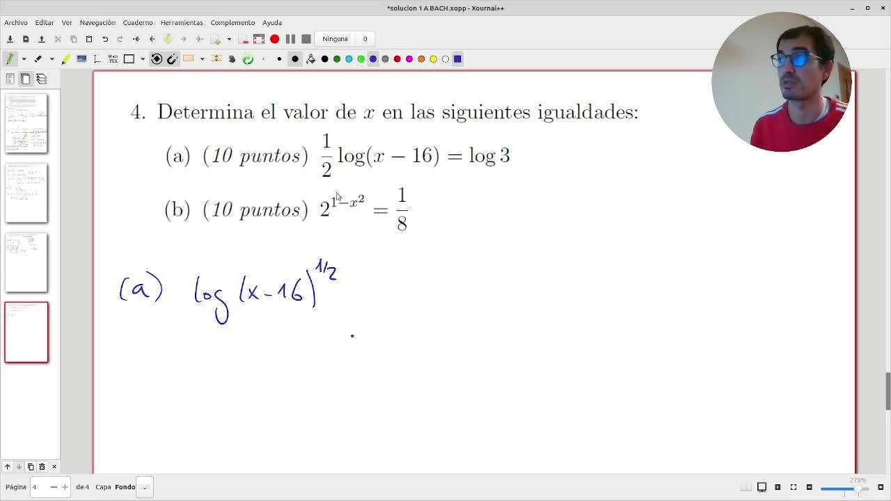Open the Ver menu
This screenshot has width=891, height=501.
(67, 23)
